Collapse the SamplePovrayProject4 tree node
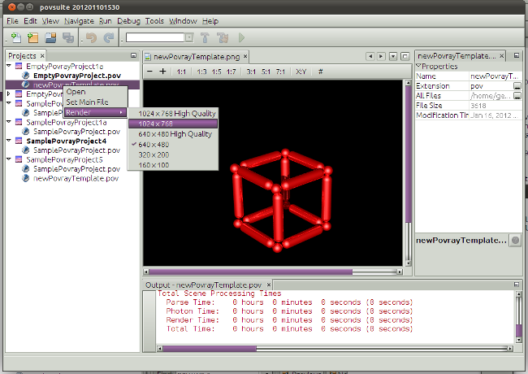This screenshot has width=528, height=374. pyautogui.click(x=9, y=141)
